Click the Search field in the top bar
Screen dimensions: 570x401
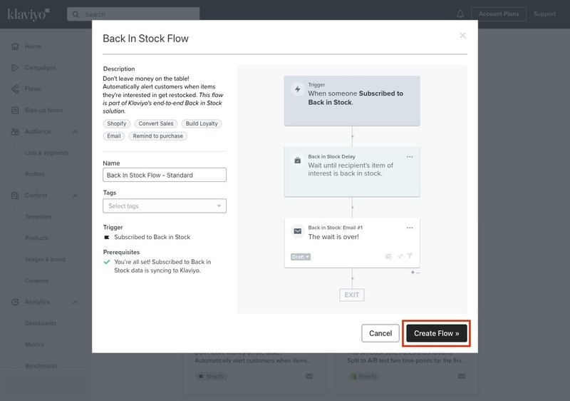point(133,14)
